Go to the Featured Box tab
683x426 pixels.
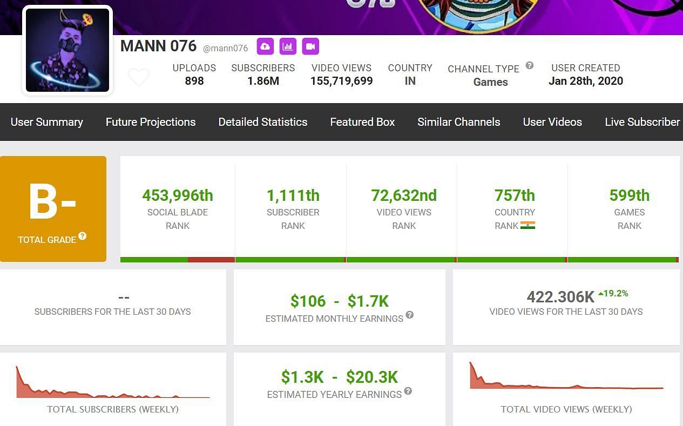click(362, 122)
